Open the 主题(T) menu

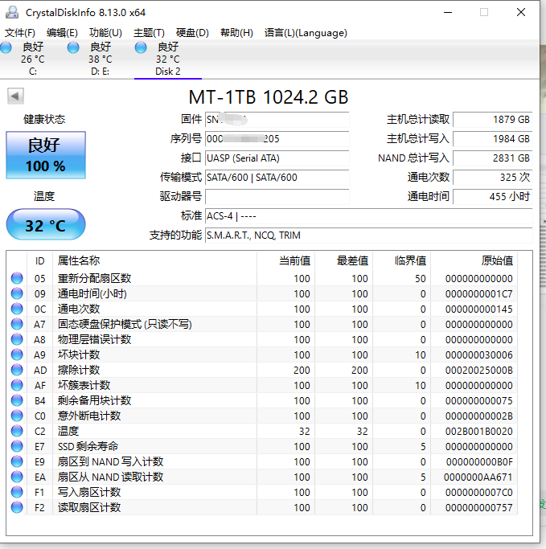tap(149, 33)
